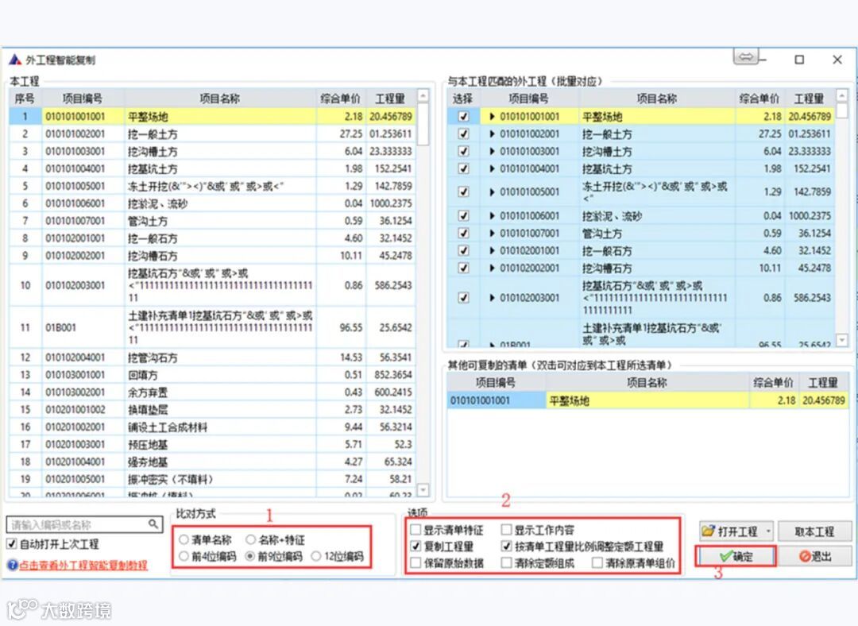The image size is (858, 626).
Task: Open the 点击查看外工程智能复制教程 link
Action: click(x=83, y=566)
